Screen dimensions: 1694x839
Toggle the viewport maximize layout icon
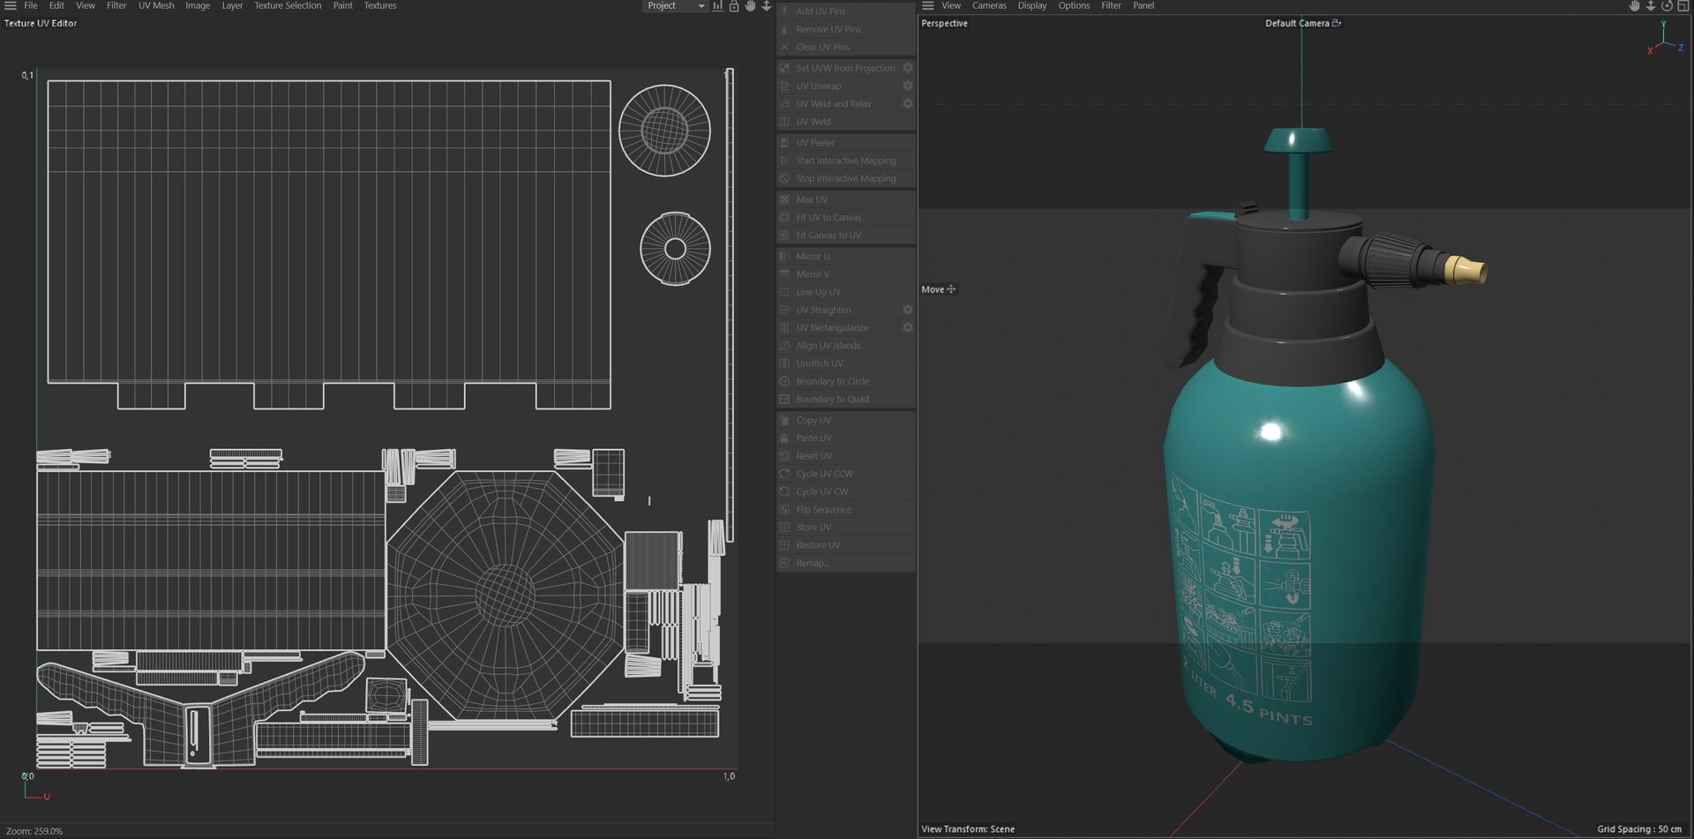[1683, 5]
